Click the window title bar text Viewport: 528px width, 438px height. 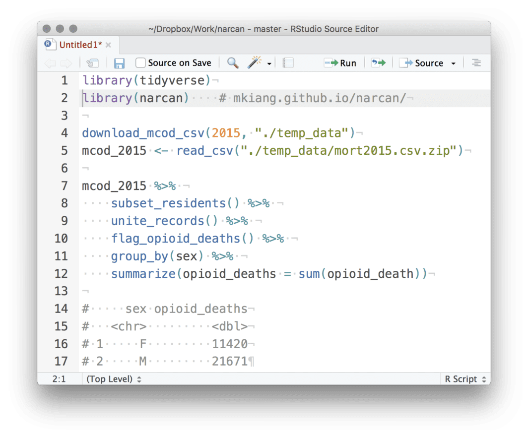(264, 29)
